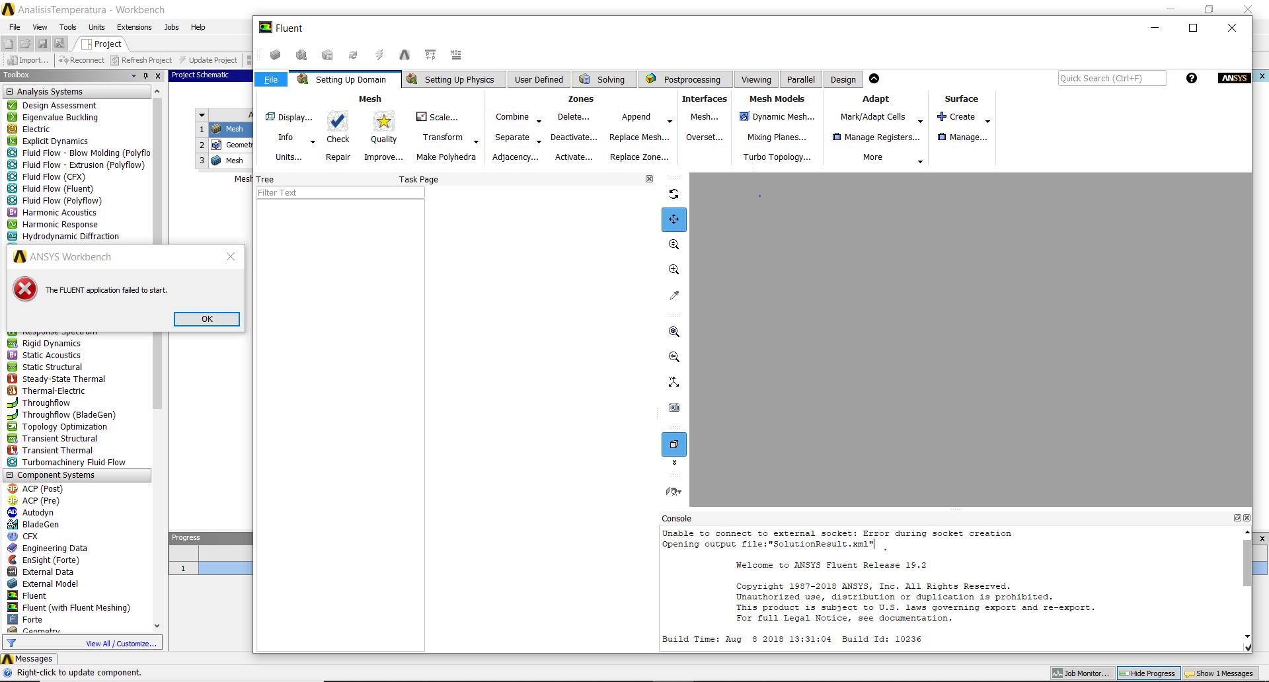Click the Make Polyhedra button
Viewport: 1269px width, 682px height.
446,157
